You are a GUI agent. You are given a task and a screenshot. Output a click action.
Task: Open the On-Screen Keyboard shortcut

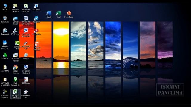[26, 69]
